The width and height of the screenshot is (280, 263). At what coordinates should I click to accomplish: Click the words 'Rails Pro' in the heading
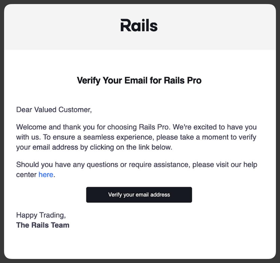183,80
